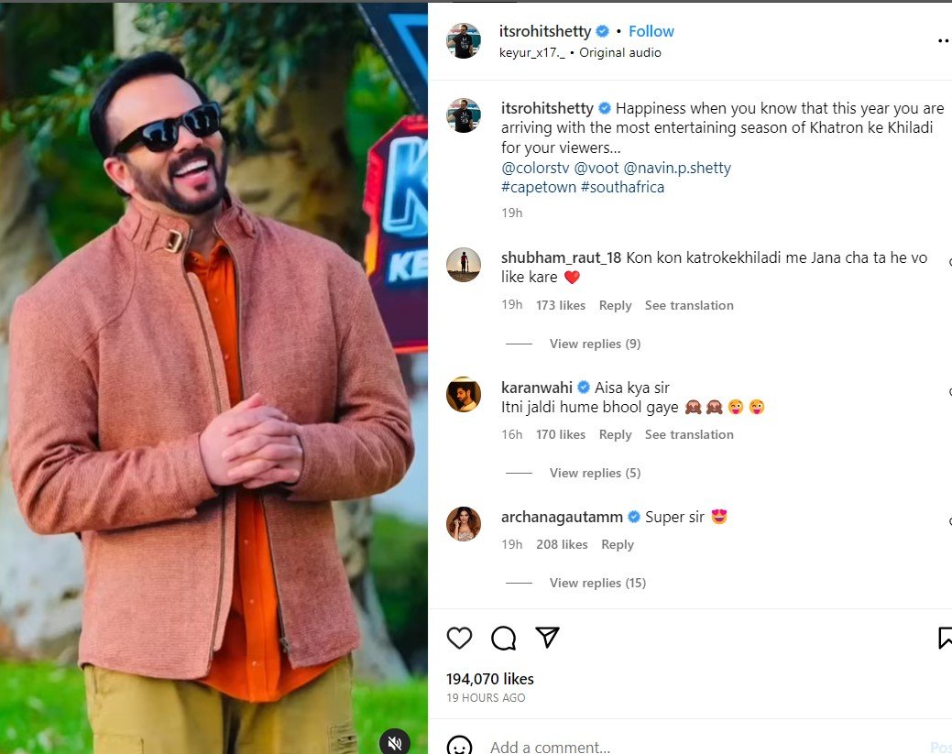
Task: Save the post with the bookmark icon
Action: pyautogui.click(x=945, y=638)
